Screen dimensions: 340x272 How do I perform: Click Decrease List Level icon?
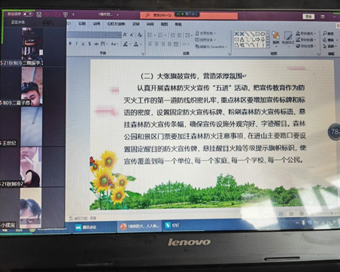pyautogui.click(x=172, y=35)
